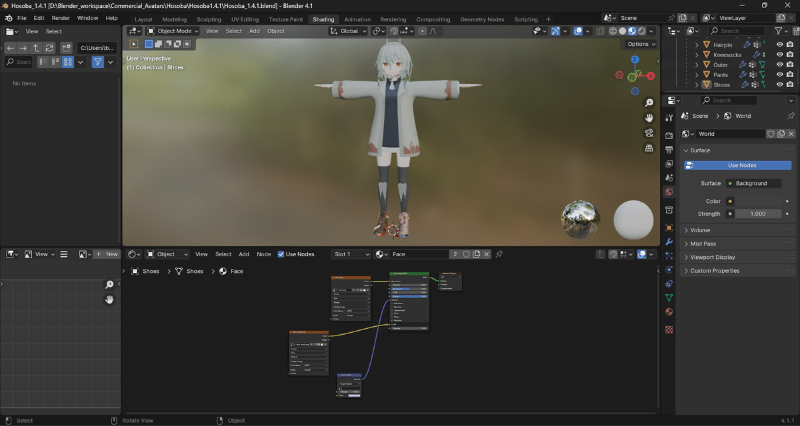This screenshot has width=800, height=426.
Task: Click the viewport zoom magnifier gizmo
Action: pos(649,103)
